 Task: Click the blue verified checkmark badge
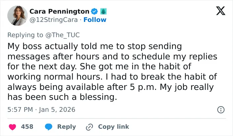pyautogui.click(x=94, y=11)
